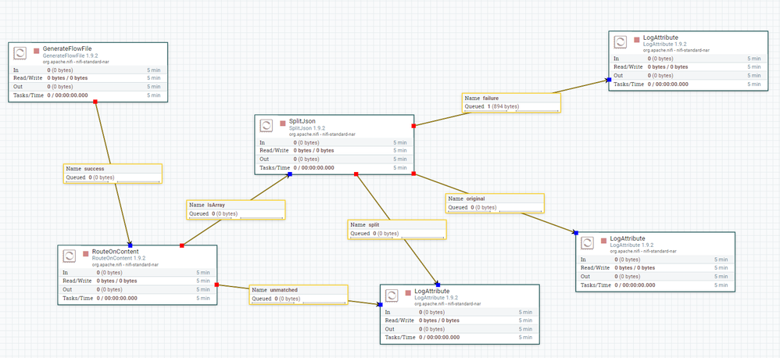Click the 'Tasks/Time' row of RouteOnContent
The image size is (780, 358).
138,299
